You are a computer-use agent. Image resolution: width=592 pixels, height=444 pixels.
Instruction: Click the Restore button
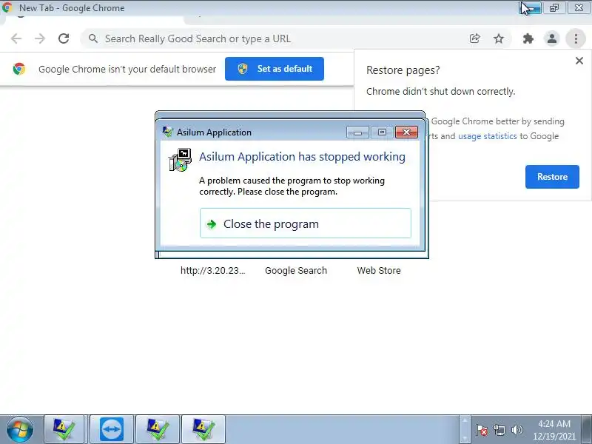pyautogui.click(x=552, y=177)
